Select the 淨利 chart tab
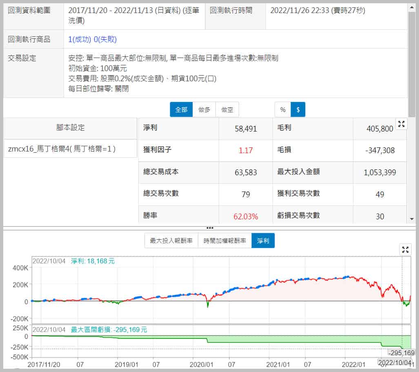The image size is (419, 372). click(263, 241)
